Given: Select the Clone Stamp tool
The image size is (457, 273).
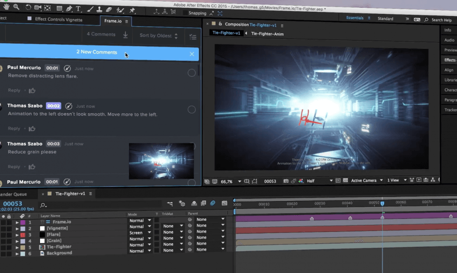Looking at the screenshot, I should [99, 10].
